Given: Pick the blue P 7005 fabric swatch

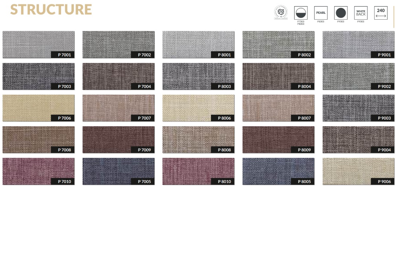Looking at the screenshot, I should pos(119,171).
